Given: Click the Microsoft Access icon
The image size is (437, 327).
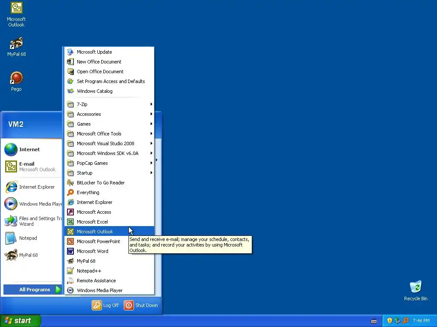Looking at the screenshot, I should click(x=70, y=212).
